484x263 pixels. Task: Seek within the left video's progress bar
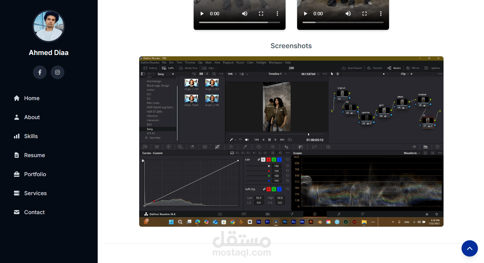pos(240,22)
